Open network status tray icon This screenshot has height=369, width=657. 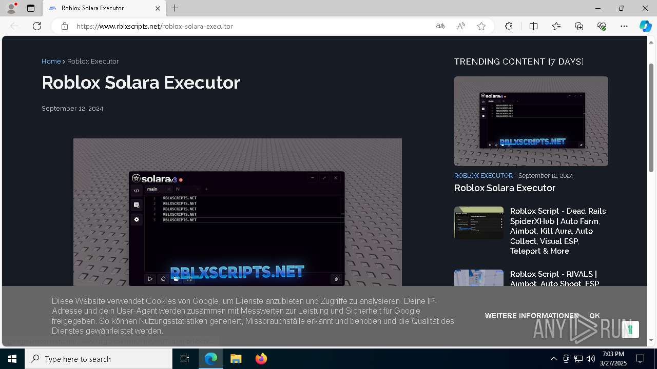pos(578,359)
